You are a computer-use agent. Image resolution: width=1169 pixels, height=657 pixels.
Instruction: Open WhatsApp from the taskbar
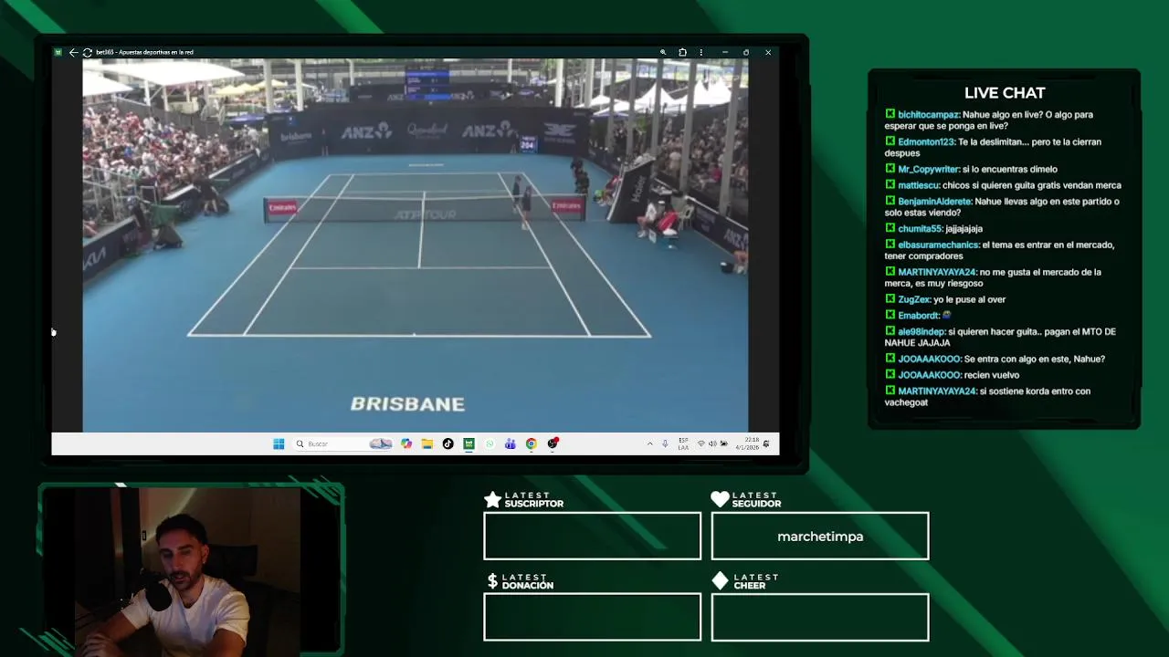(x=490, y=443)
